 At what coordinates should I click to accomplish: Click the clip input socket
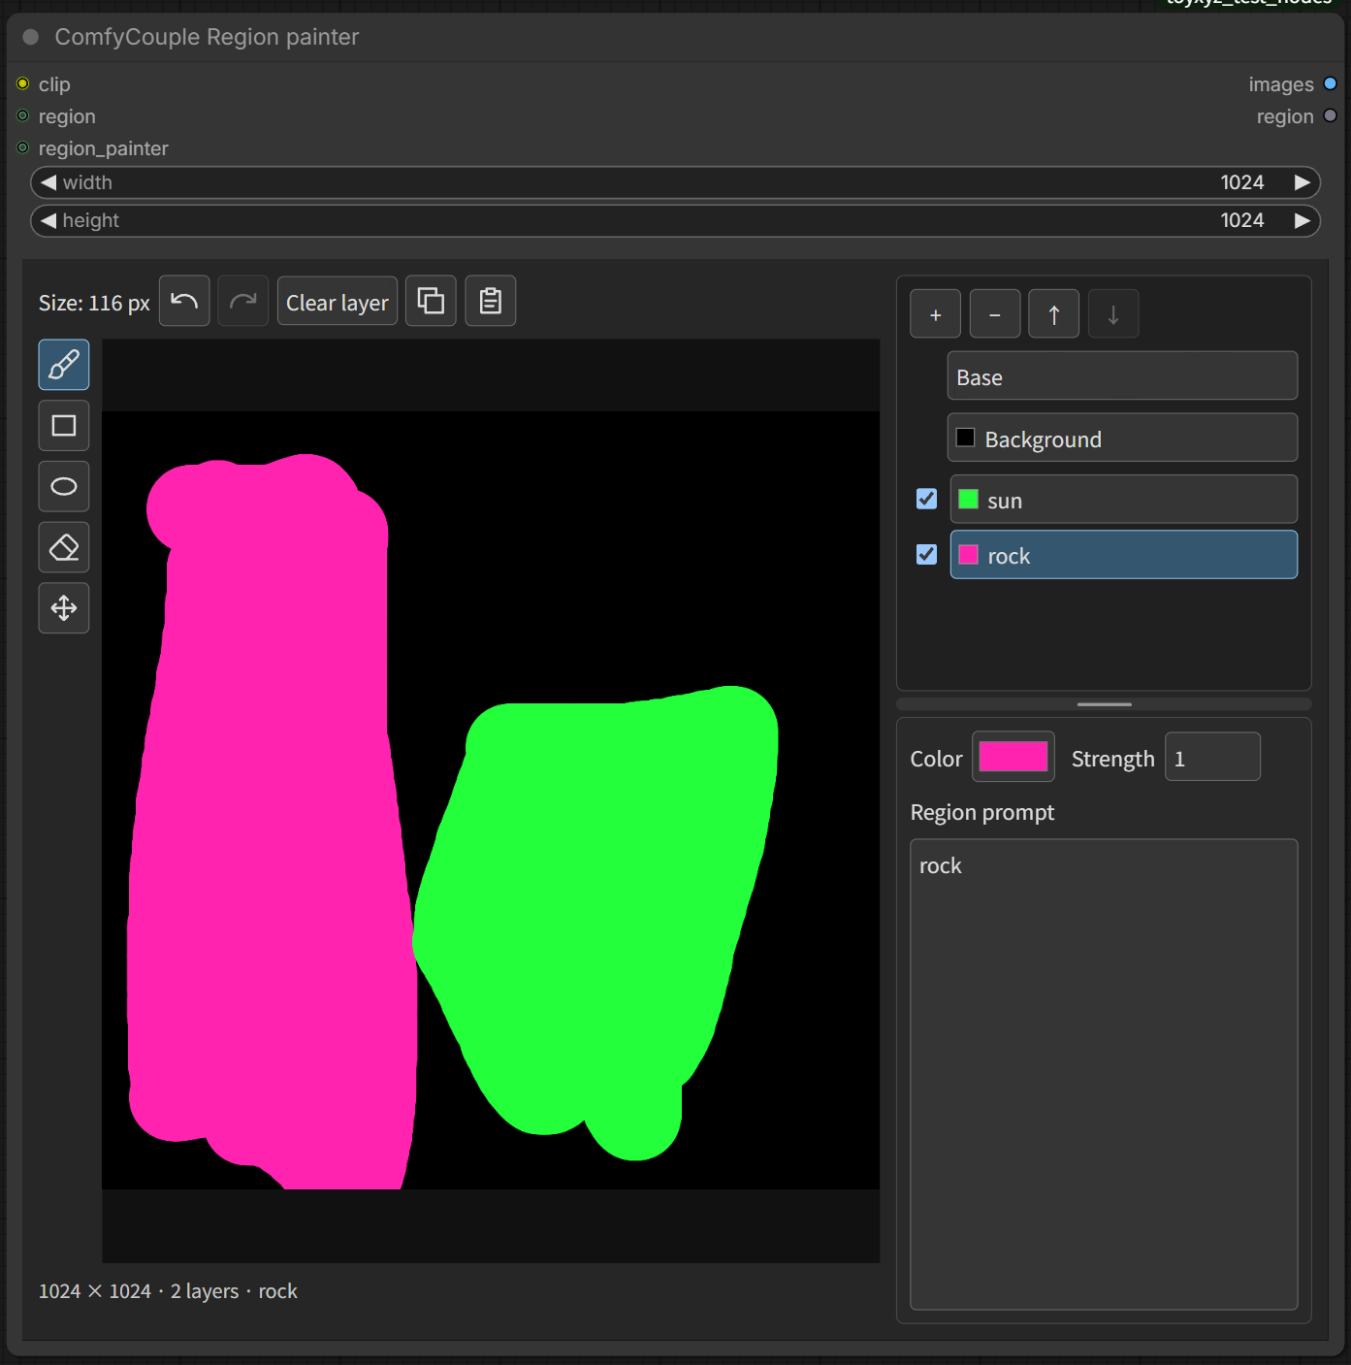point(23,83)
